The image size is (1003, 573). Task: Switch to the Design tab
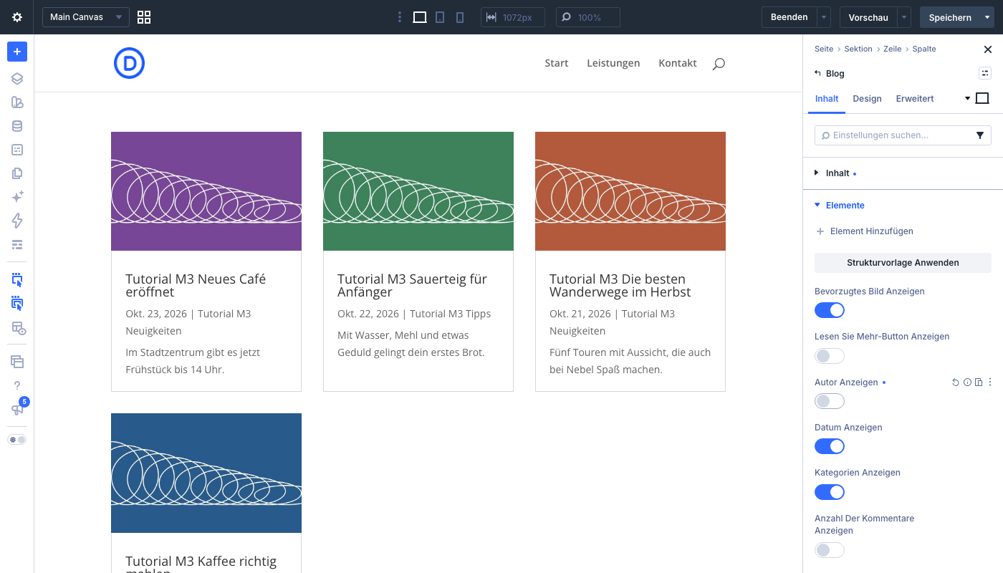click(x=867, y=99)
